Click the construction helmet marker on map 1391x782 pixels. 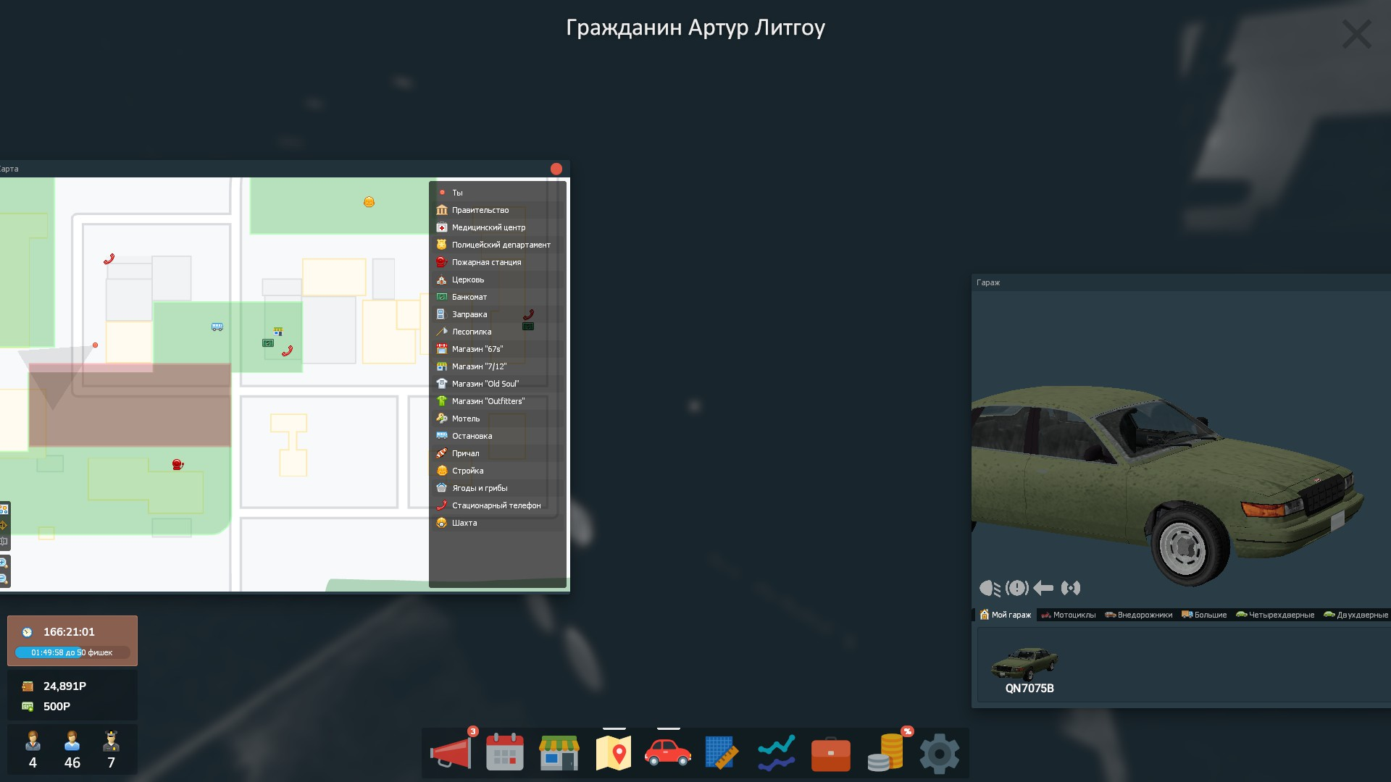click(x=369, y=202)
